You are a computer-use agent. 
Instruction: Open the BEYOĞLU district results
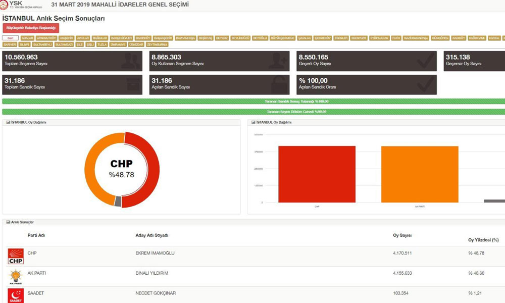pos(260,38)
